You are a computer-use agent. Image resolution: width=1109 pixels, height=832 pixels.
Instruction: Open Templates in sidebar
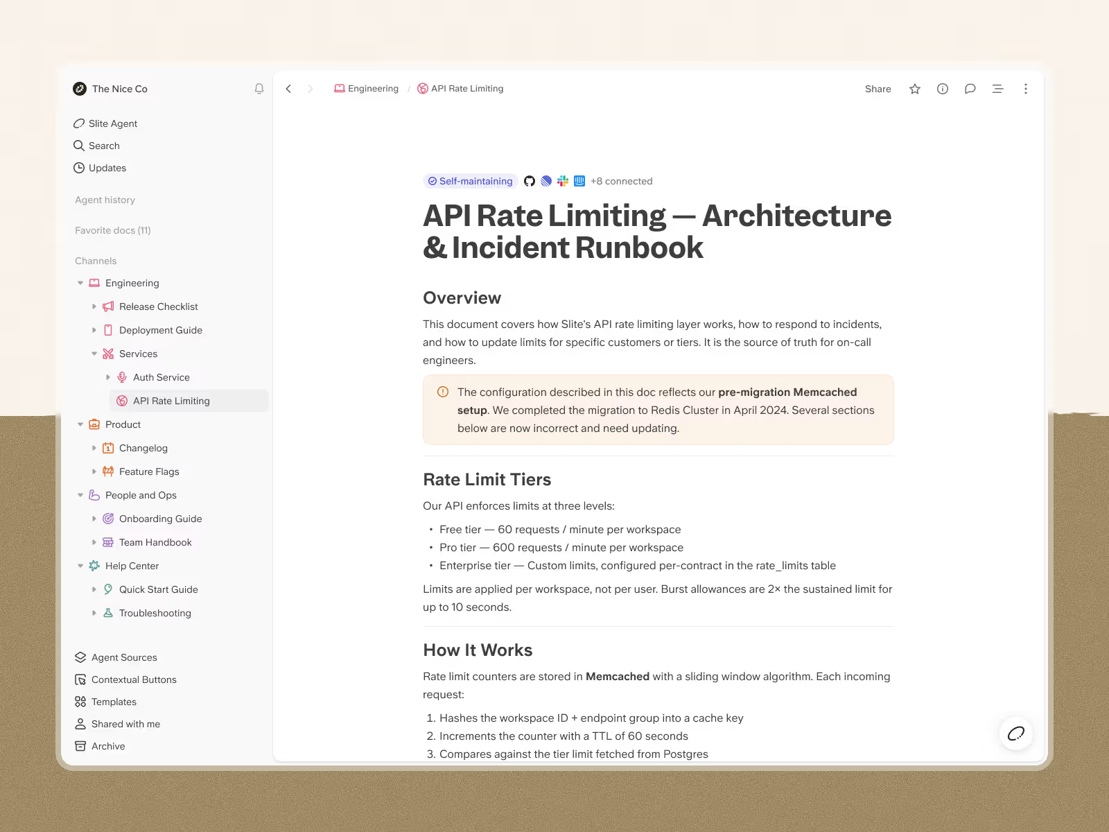point(105,702)
